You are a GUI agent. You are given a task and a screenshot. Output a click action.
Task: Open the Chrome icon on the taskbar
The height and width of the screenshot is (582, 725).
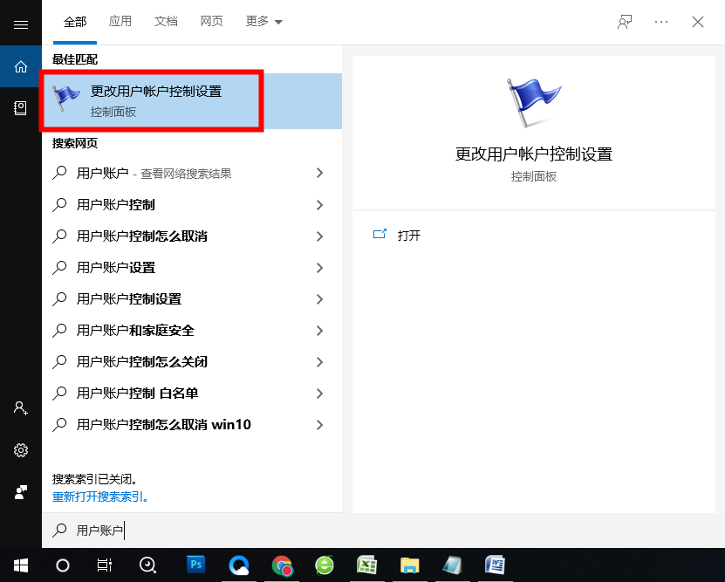point(282,565)
